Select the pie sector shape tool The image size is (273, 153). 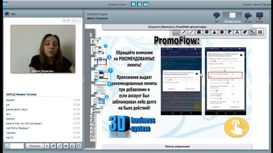click(x=229, y=32)
